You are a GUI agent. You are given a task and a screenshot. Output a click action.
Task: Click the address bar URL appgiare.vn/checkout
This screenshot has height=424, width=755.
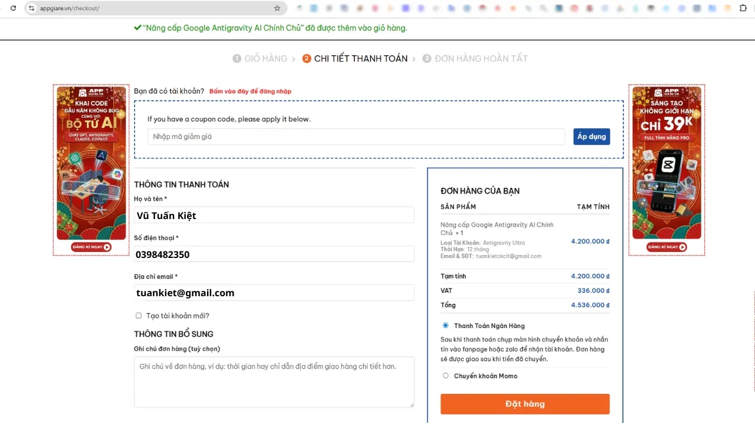coord(70,8)
